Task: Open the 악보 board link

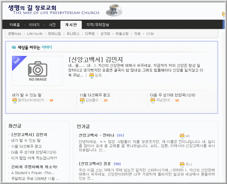Action: [x=137, y=34]
